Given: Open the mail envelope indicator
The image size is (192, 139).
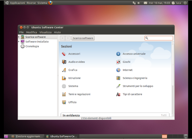Looking at the screenshot, I should click(x=145, y=3).
